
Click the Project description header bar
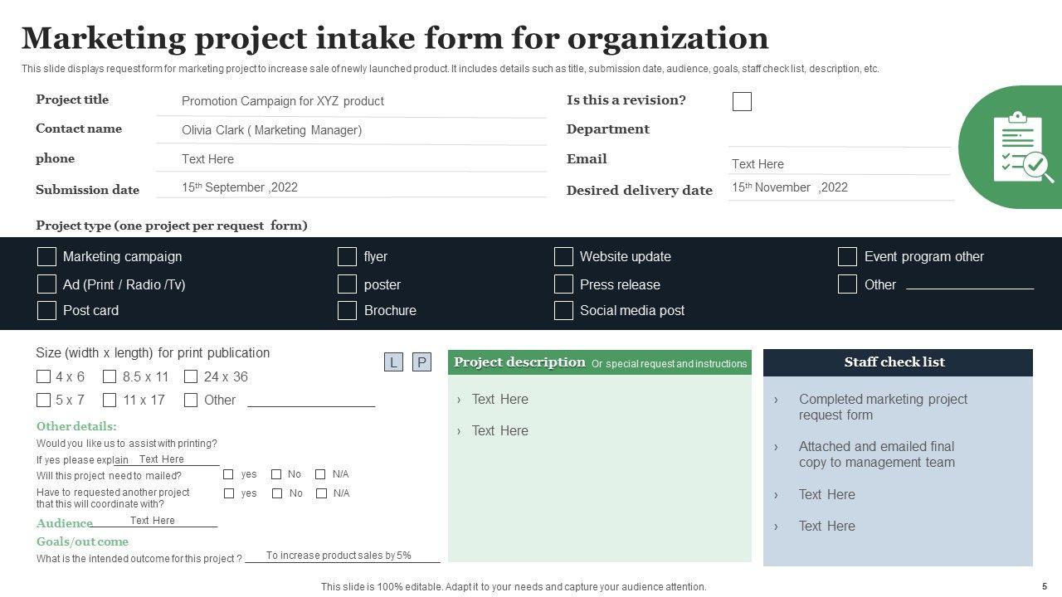click(x=599, y=362)
